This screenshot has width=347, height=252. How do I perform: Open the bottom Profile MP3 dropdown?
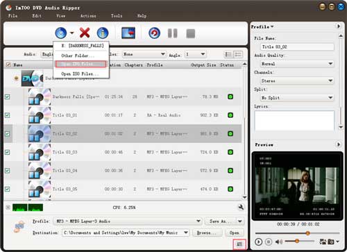click(128, 221)
